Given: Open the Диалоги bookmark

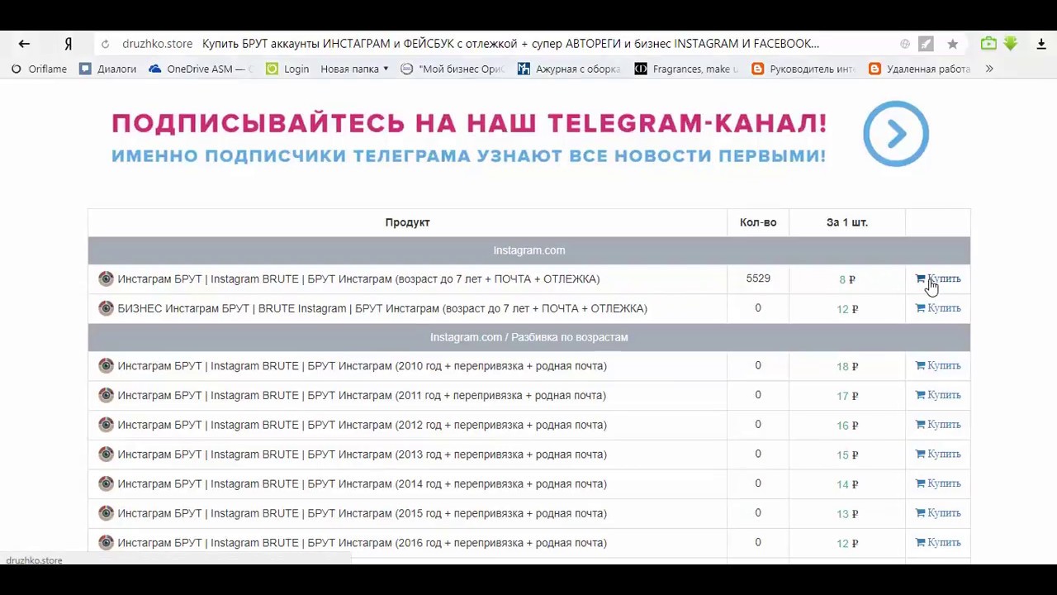Looking at the screenshot, I should coord(107,69).
